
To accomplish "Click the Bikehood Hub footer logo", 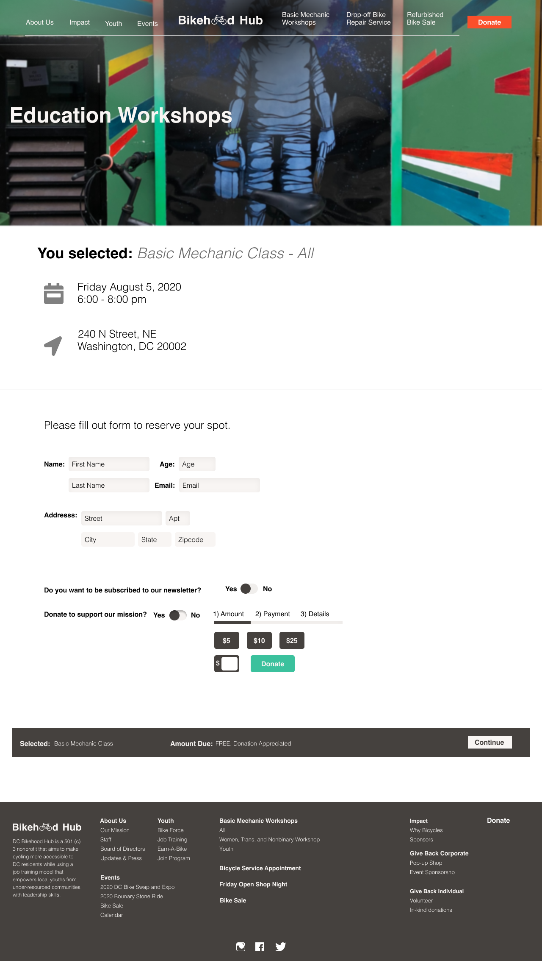I will pyautogui.click(x=47, y=827).
